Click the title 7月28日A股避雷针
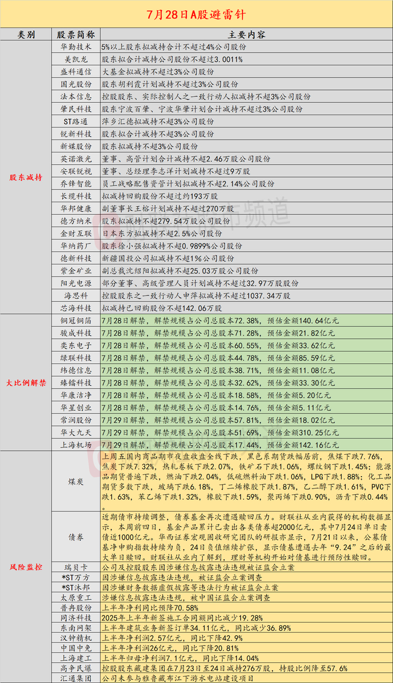This screenshot has height=683, width=393. coord(196,13)
